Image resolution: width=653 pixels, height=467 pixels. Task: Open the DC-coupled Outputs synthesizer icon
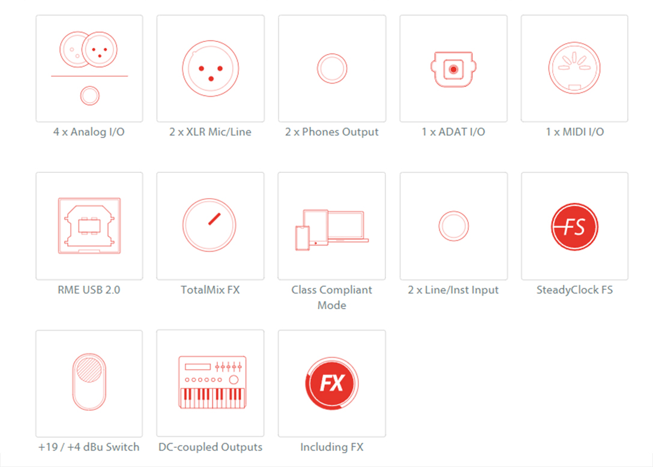(211, 383)
